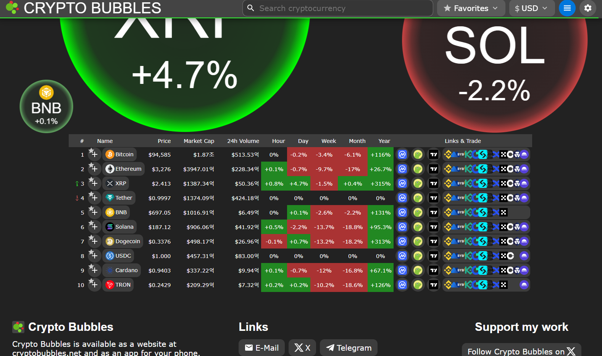602x356 pixels.
Task: Open CoinMarketCap link for USDC
Action: pyautogui.click(x=402, y=256)
